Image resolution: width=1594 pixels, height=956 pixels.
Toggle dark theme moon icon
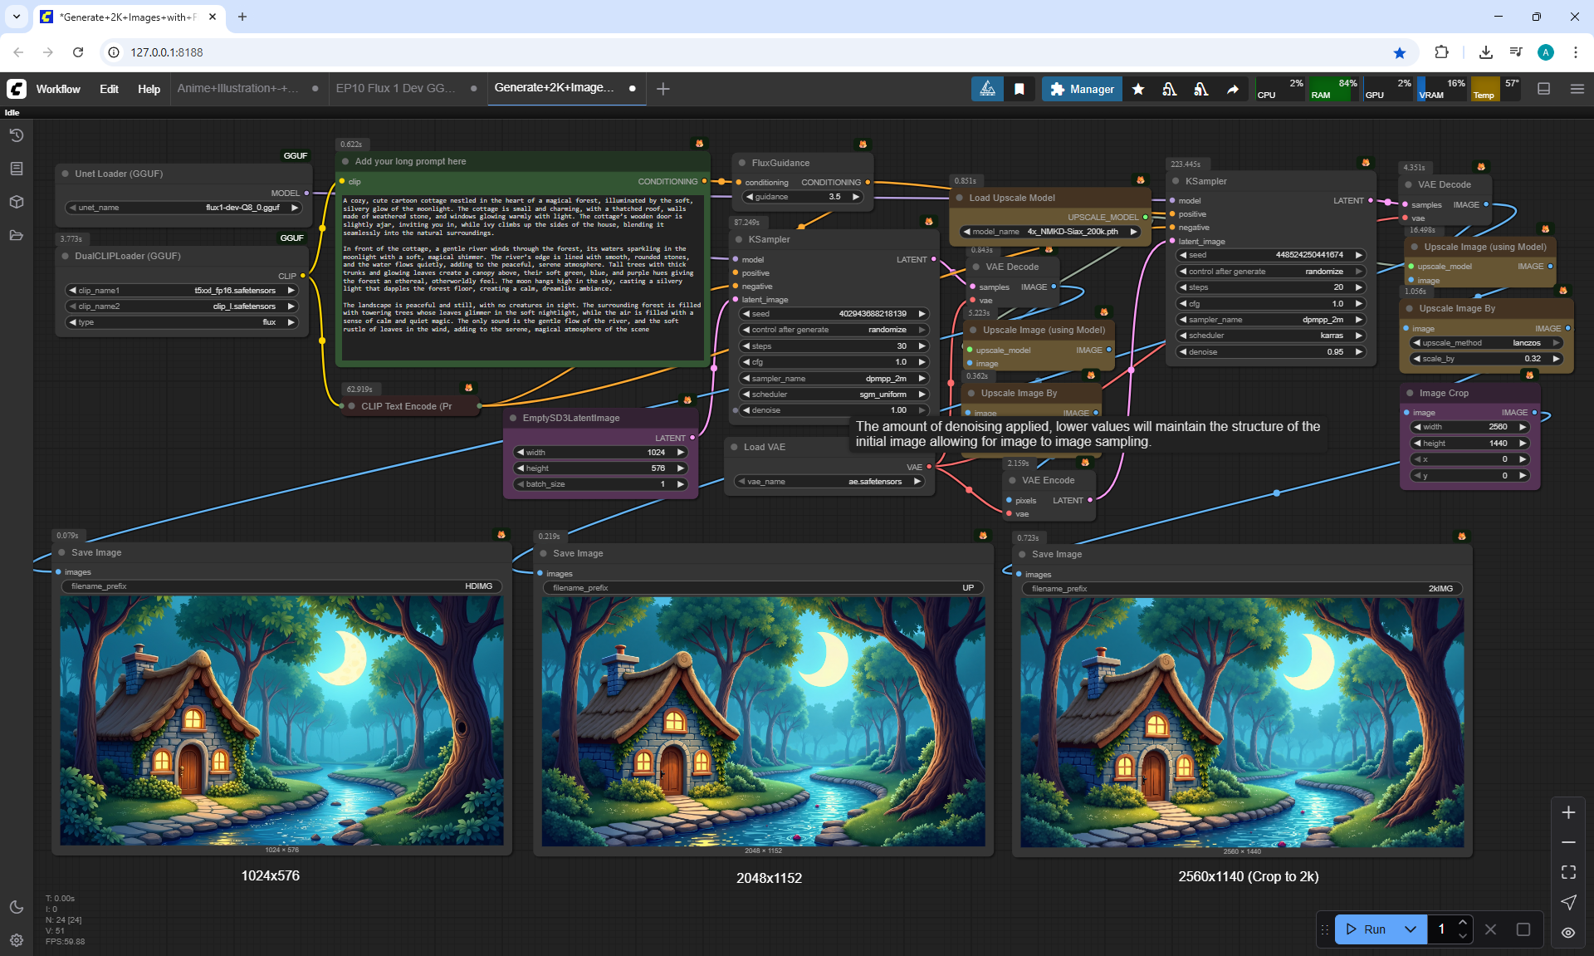(16, 907)
